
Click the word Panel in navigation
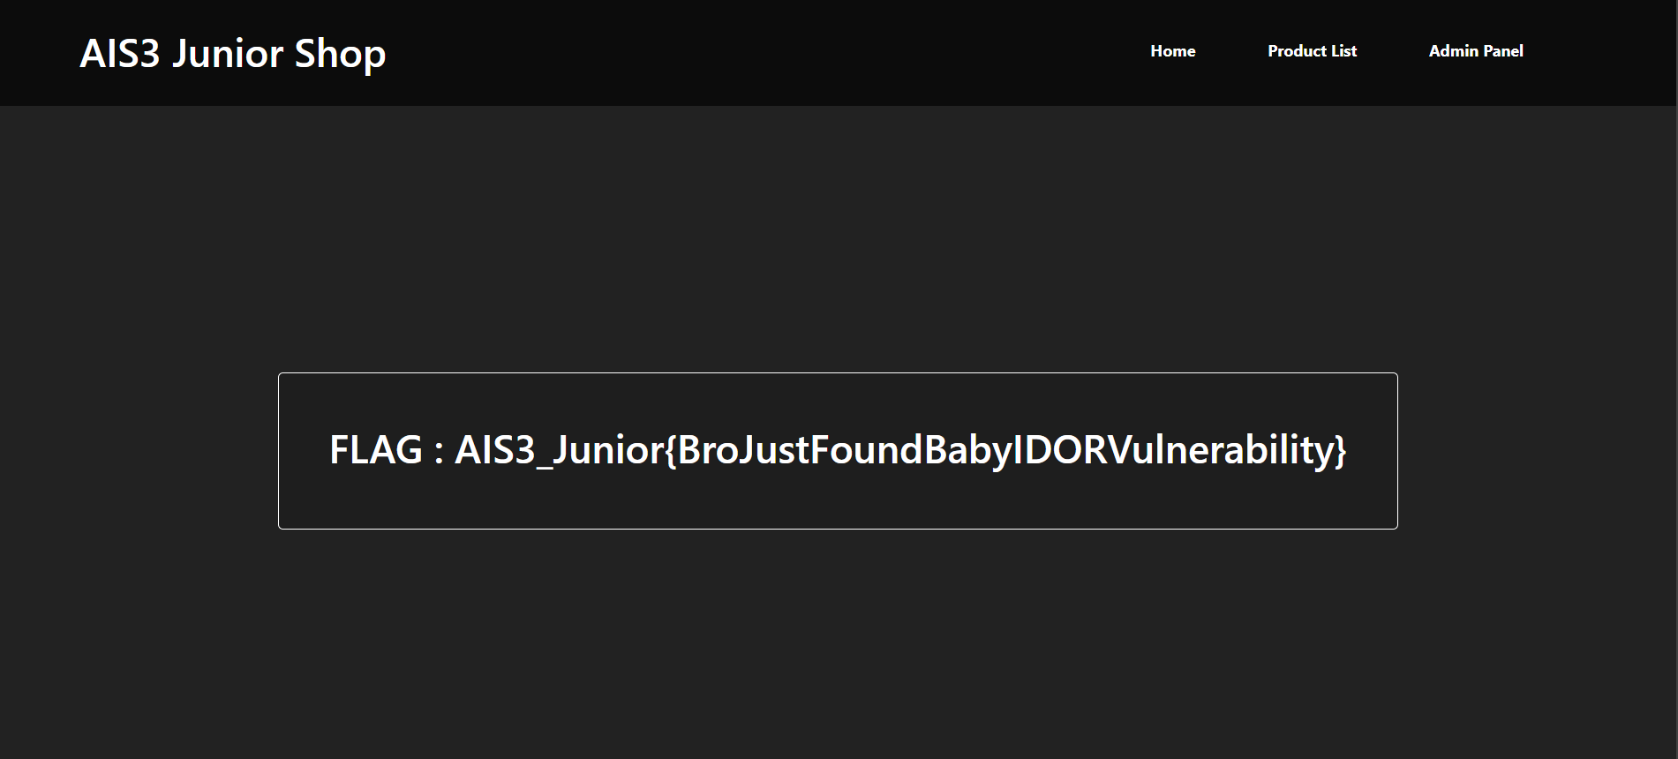[x=1502, y=51]
